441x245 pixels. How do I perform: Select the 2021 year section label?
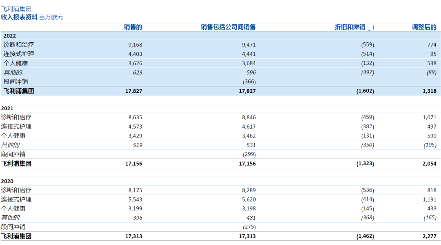pyautogui.click(x=7, y=109)
